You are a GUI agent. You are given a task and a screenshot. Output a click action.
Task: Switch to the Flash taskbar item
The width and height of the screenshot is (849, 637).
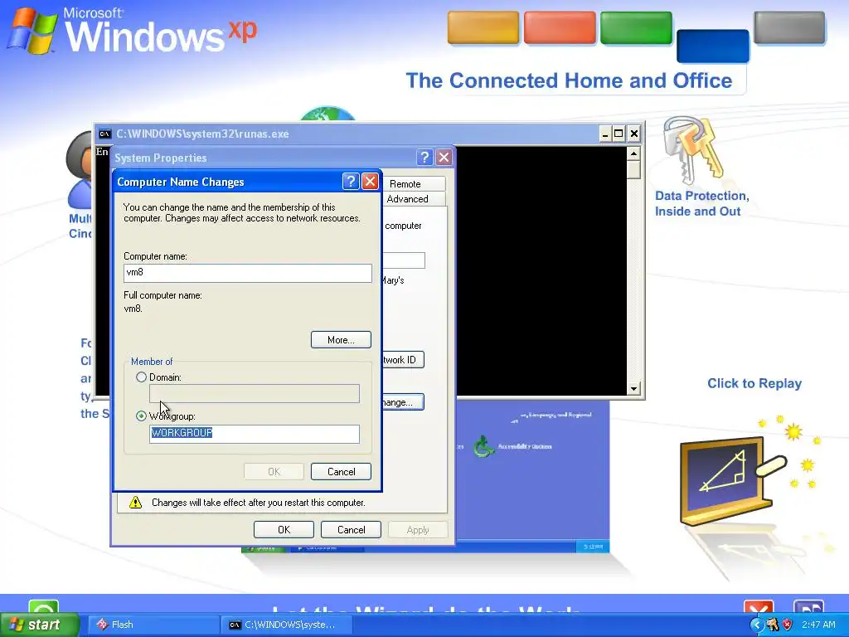click(x=153, y=625)
